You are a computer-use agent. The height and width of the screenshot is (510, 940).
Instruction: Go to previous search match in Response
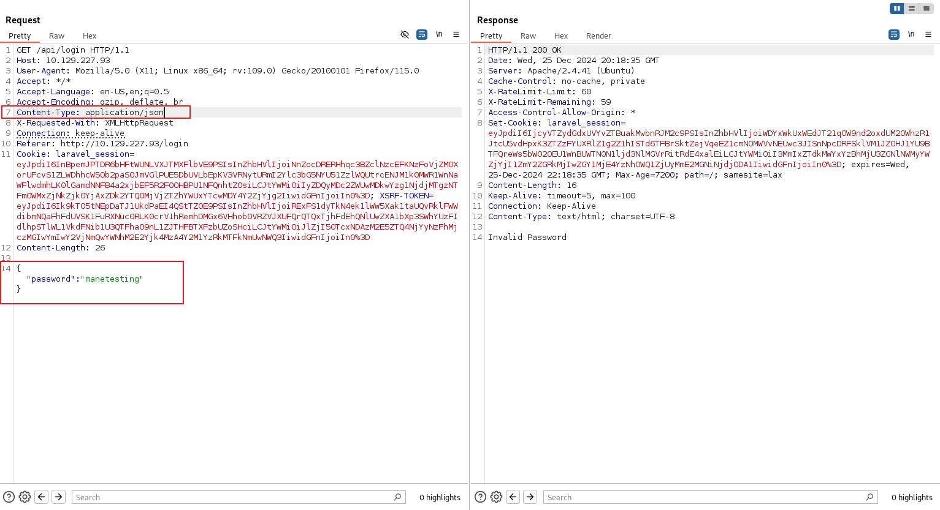tap(514, 497)
